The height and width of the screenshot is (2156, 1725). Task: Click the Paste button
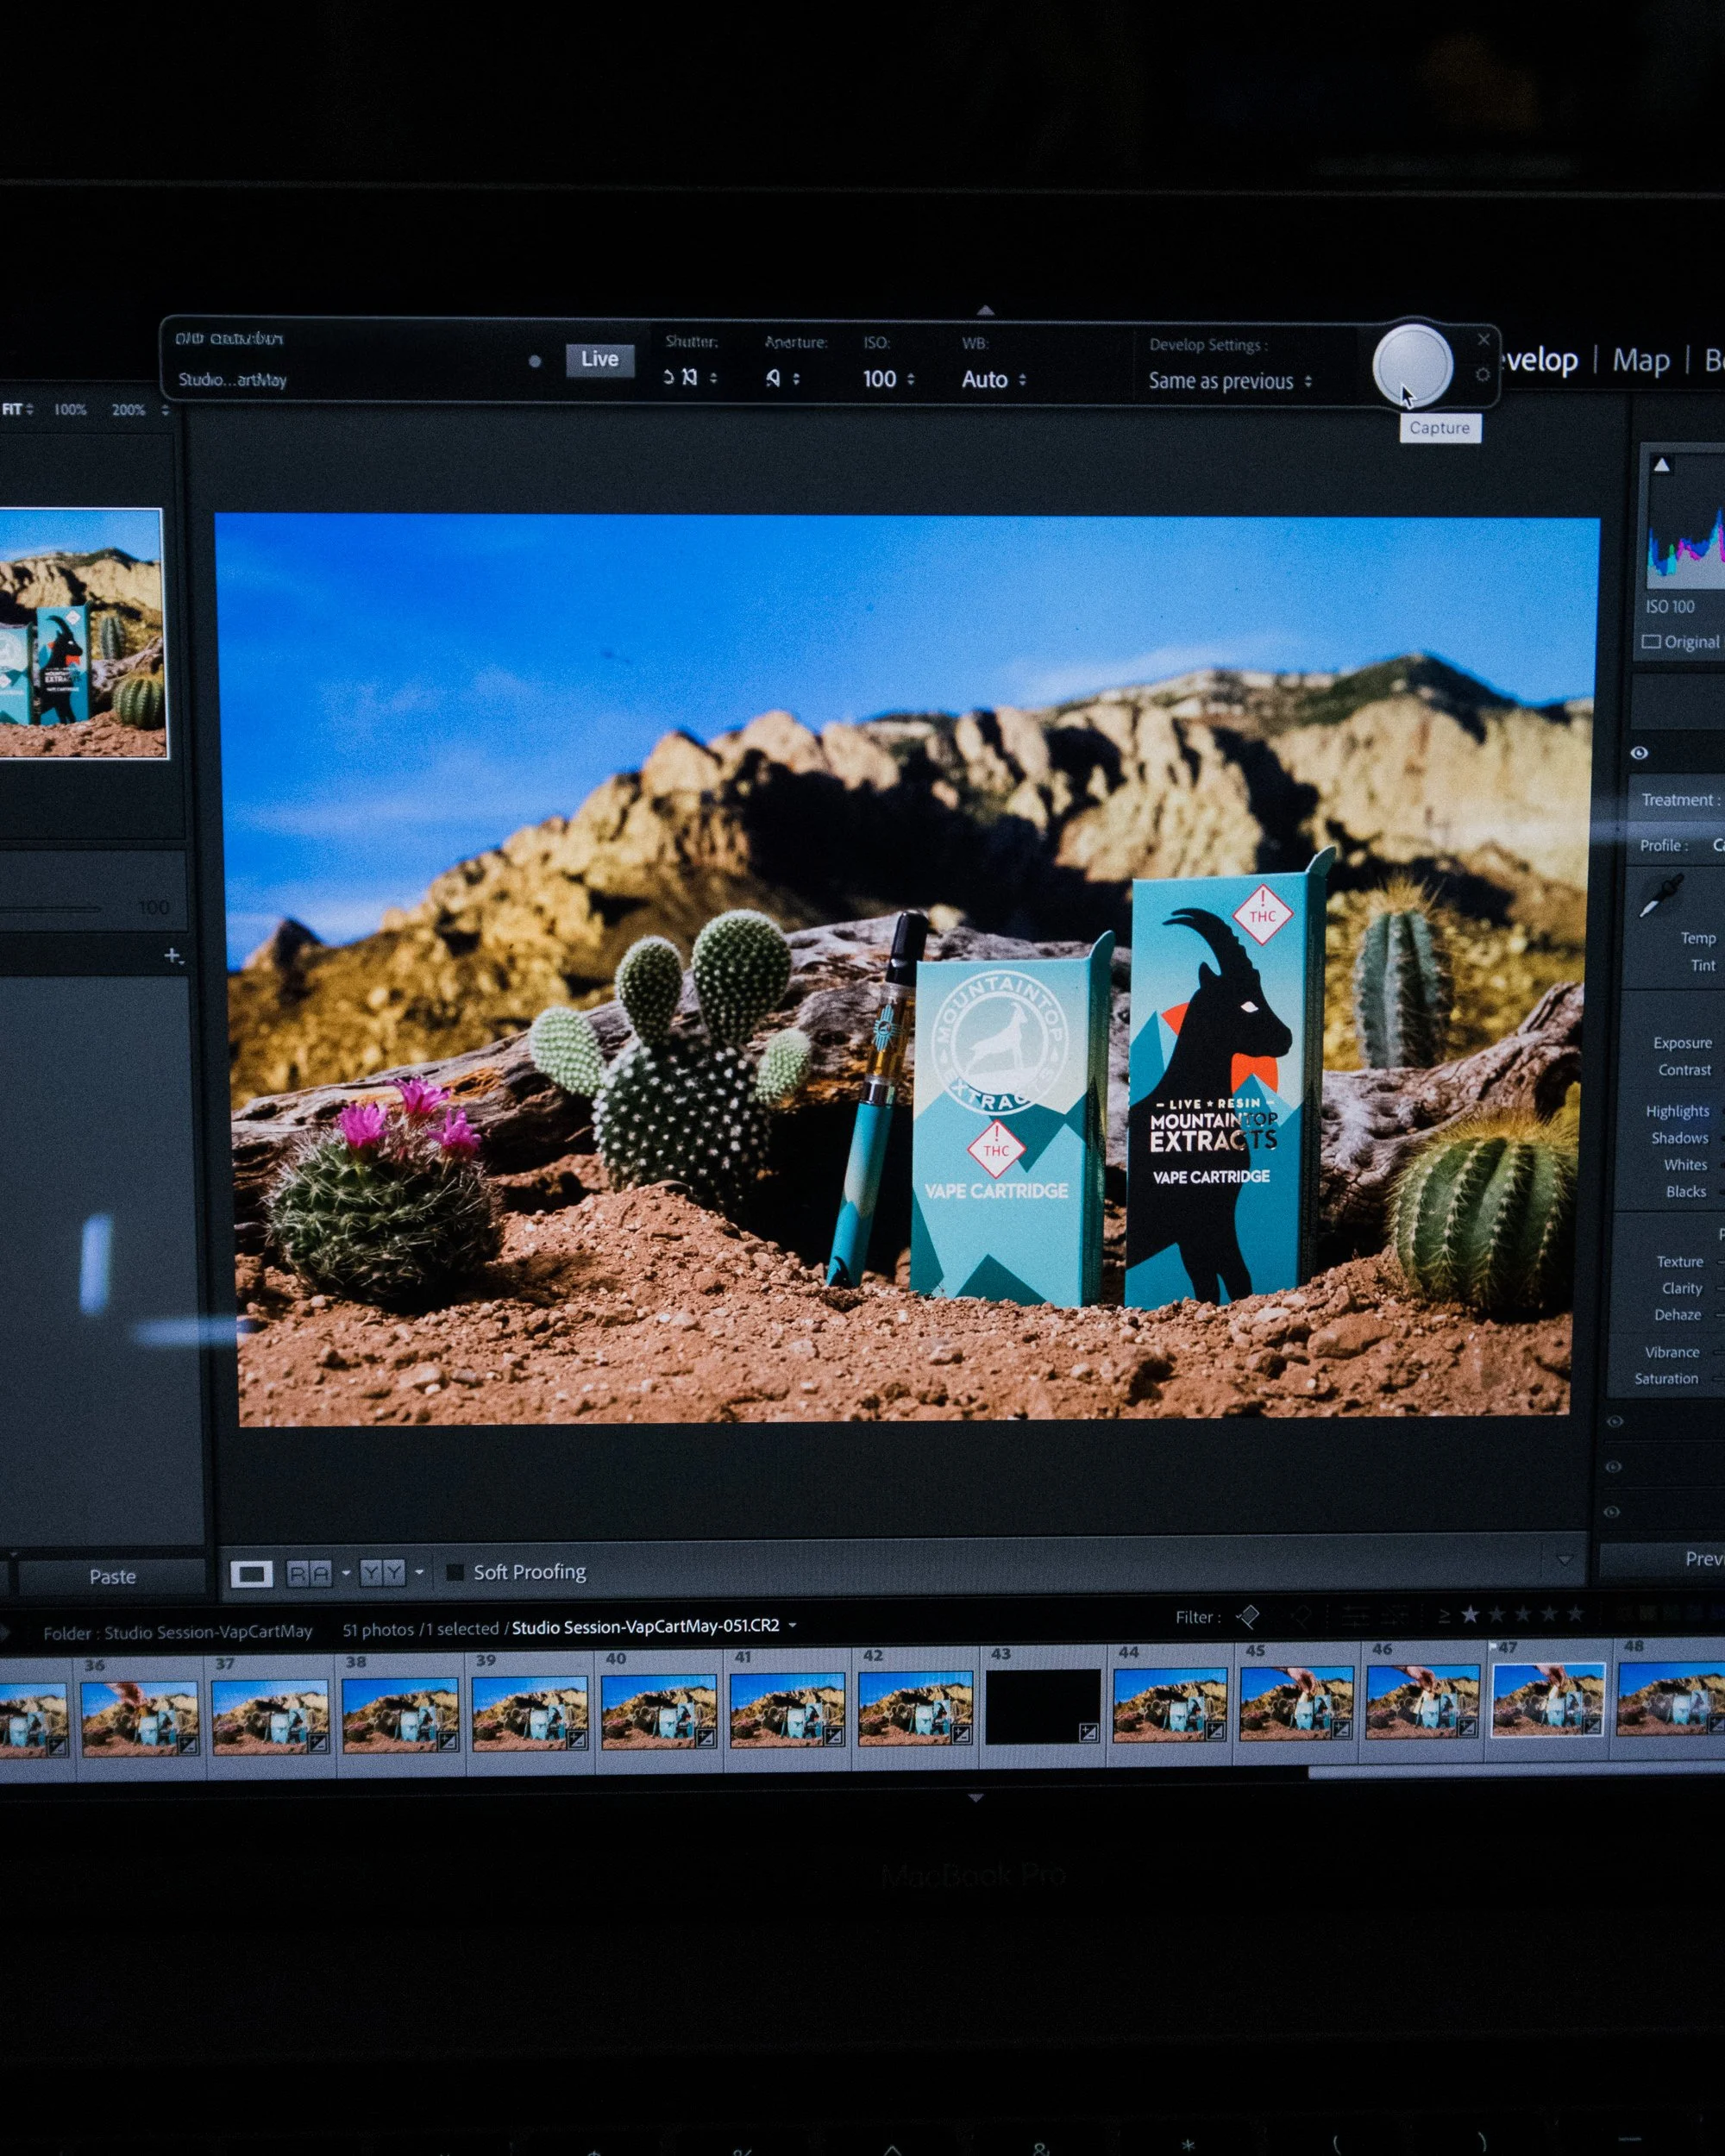pos(112,1576)
